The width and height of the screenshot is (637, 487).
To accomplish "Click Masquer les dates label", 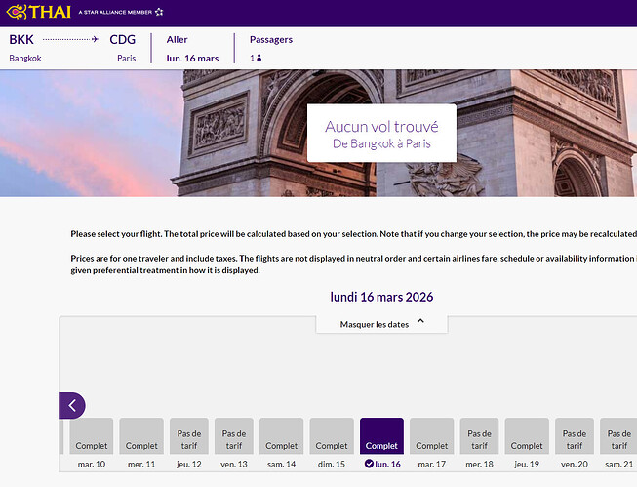I will click(x=375, y=324).
